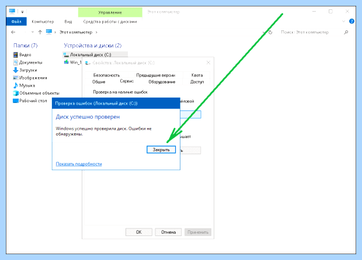Switch to the Безопасность tab
The image size is (362, 260).
coord(106,75)
